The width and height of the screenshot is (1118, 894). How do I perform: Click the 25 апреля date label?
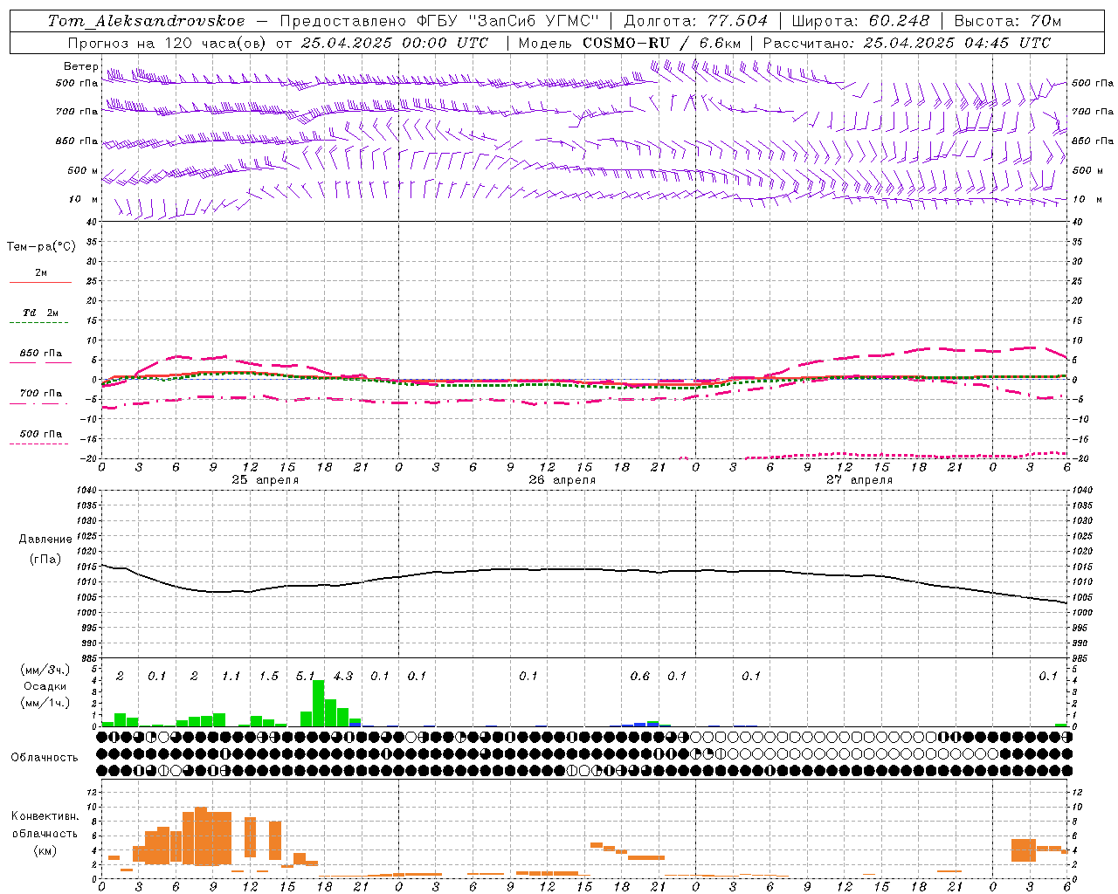[266, 480]
